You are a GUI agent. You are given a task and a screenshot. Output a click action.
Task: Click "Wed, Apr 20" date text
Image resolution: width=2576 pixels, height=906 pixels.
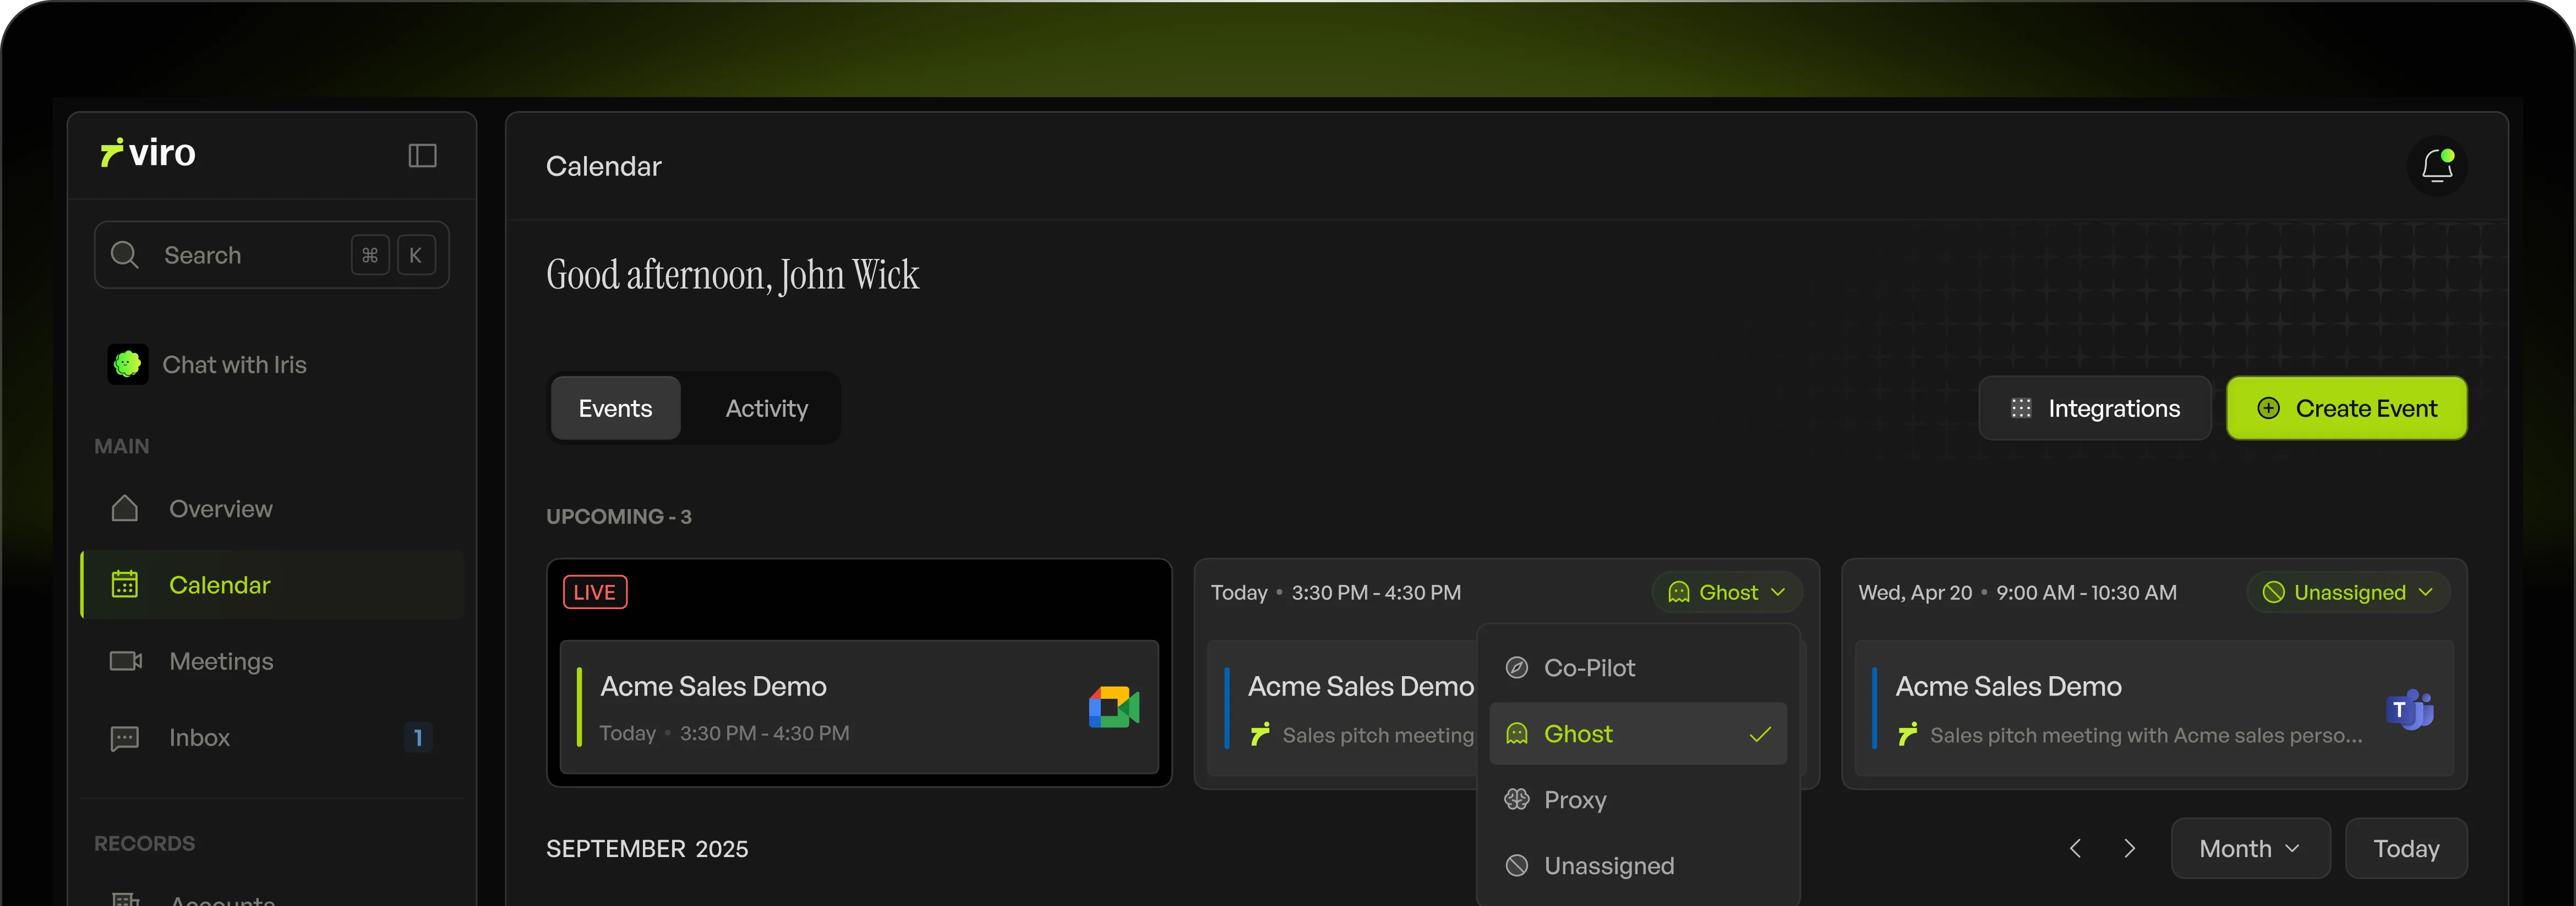coord(1915,592)
